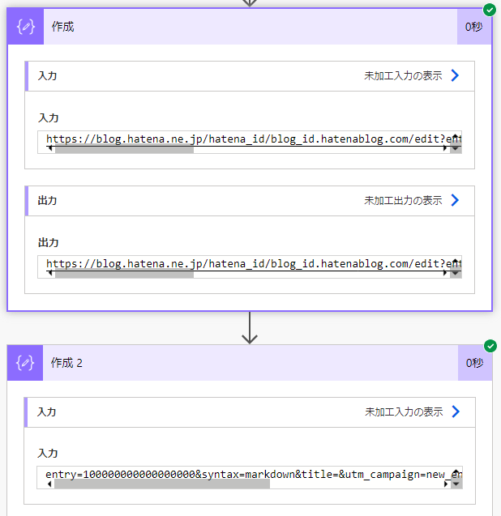501x516 pixels.
Task: Click right scroll arrow in 作成 2 input box
Action: (x=446, y=484)
